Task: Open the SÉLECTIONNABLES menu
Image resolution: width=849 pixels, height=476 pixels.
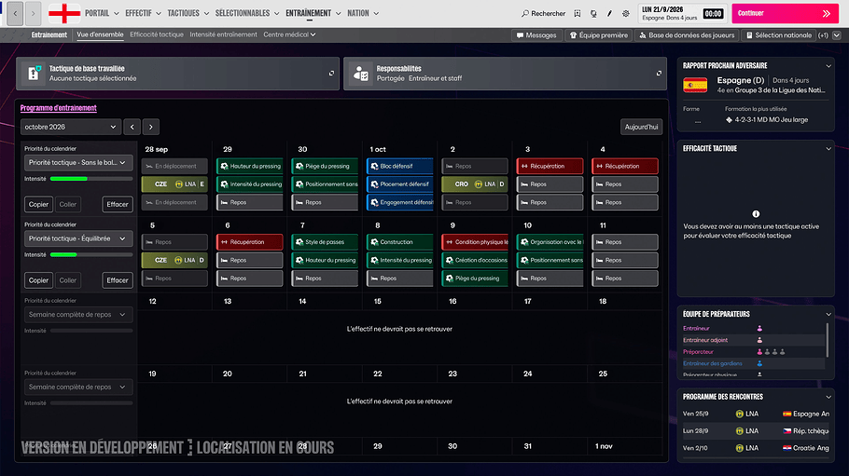Action: 247,13
